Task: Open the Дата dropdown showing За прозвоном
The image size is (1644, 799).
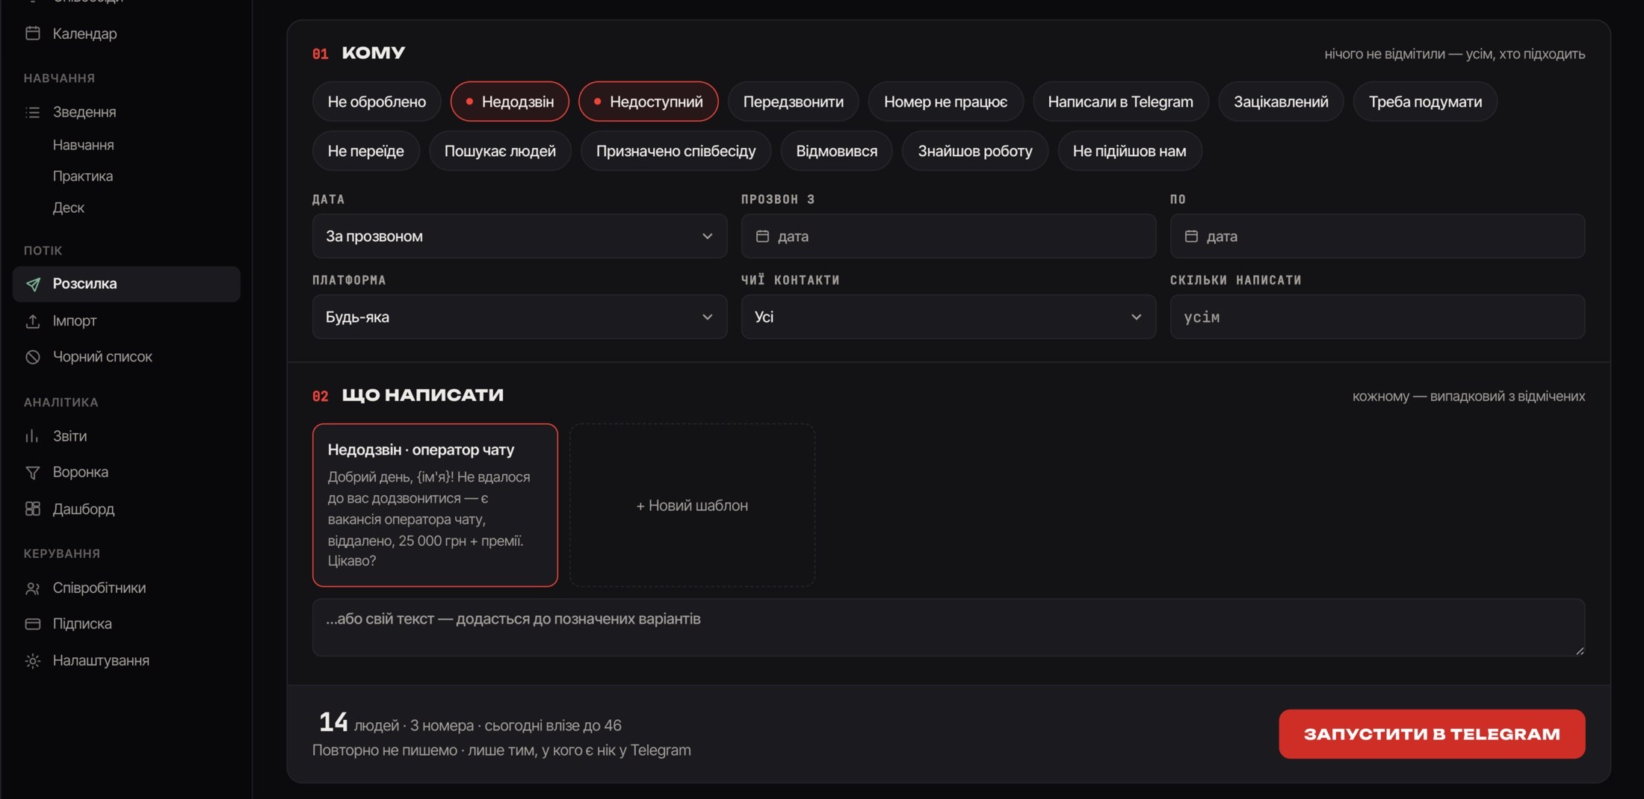Action: click(x=519, y=236)
